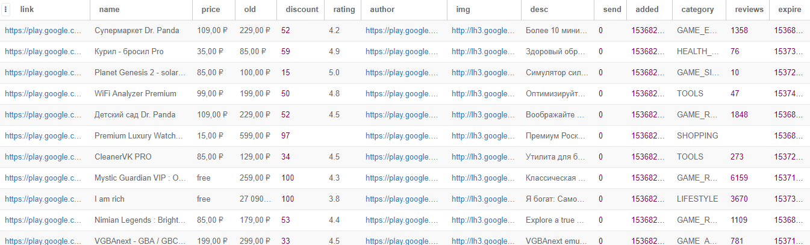Open author link in CleanerVK PRO row

tap(402, 157)
